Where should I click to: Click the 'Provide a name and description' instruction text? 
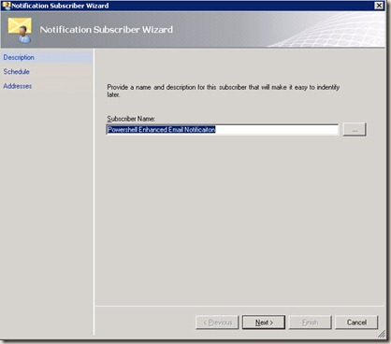224,91
